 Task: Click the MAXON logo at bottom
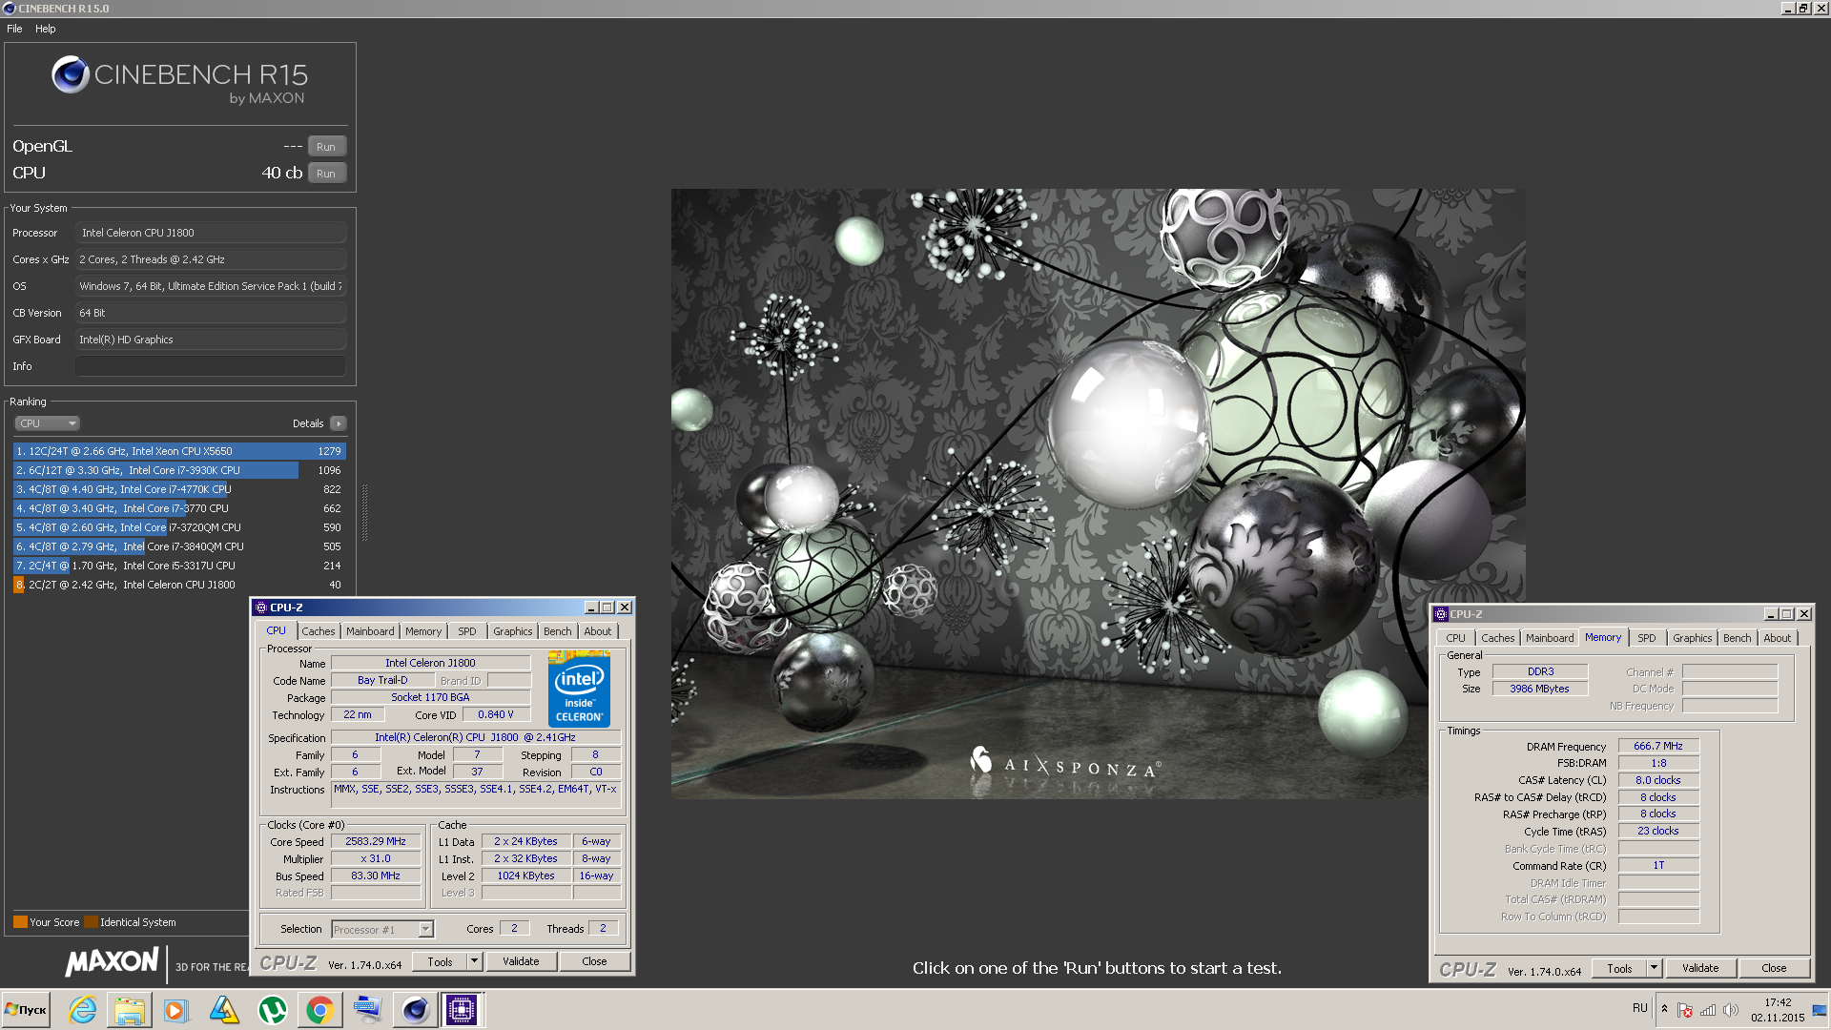pos(112,961)
